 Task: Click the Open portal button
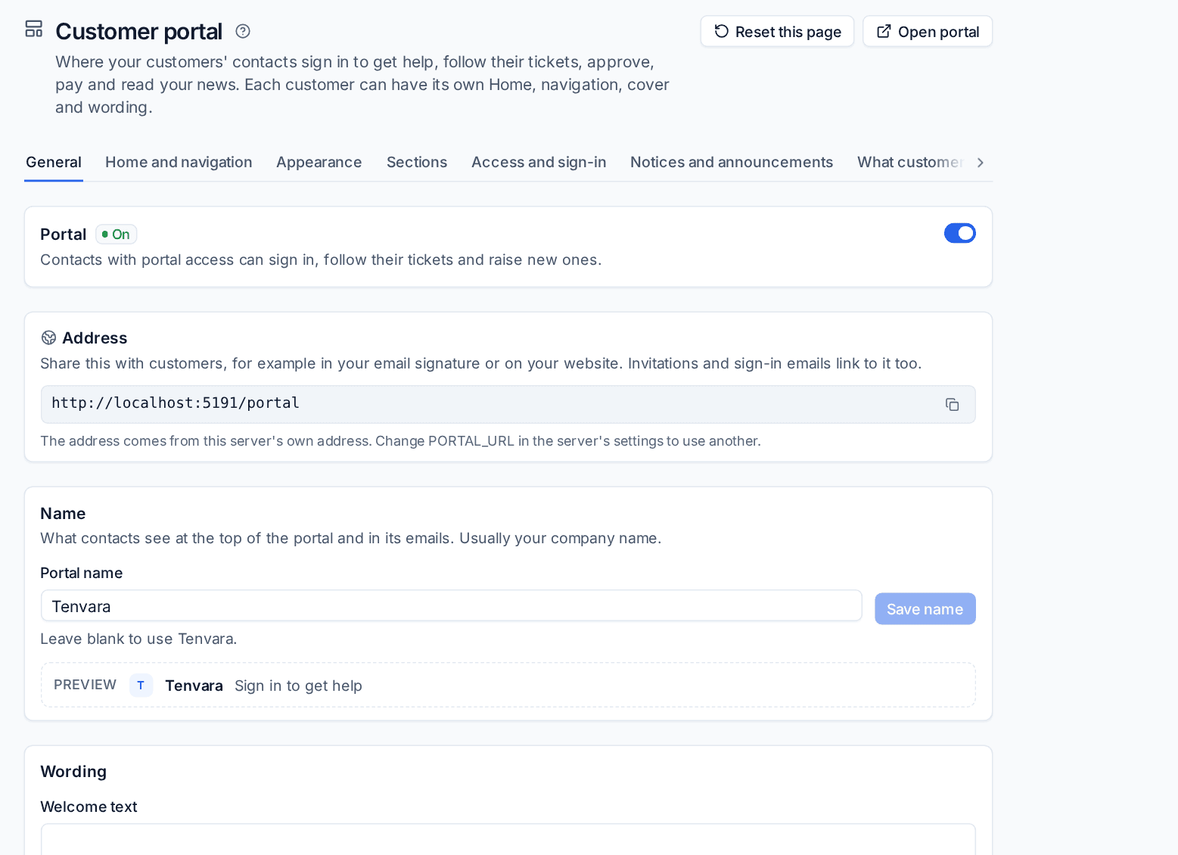928,32
